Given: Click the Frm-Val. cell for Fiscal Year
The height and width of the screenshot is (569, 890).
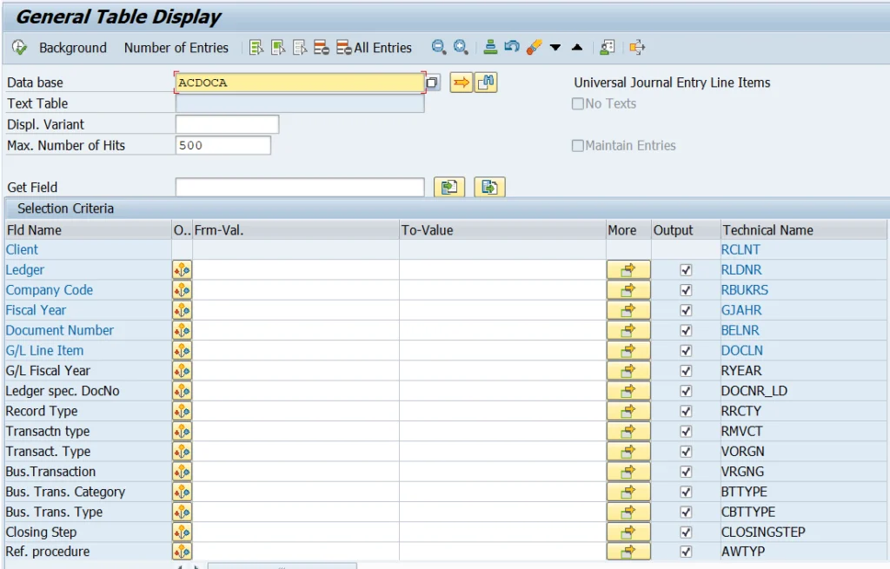Looking at the screenshot, I should [296, 310].
